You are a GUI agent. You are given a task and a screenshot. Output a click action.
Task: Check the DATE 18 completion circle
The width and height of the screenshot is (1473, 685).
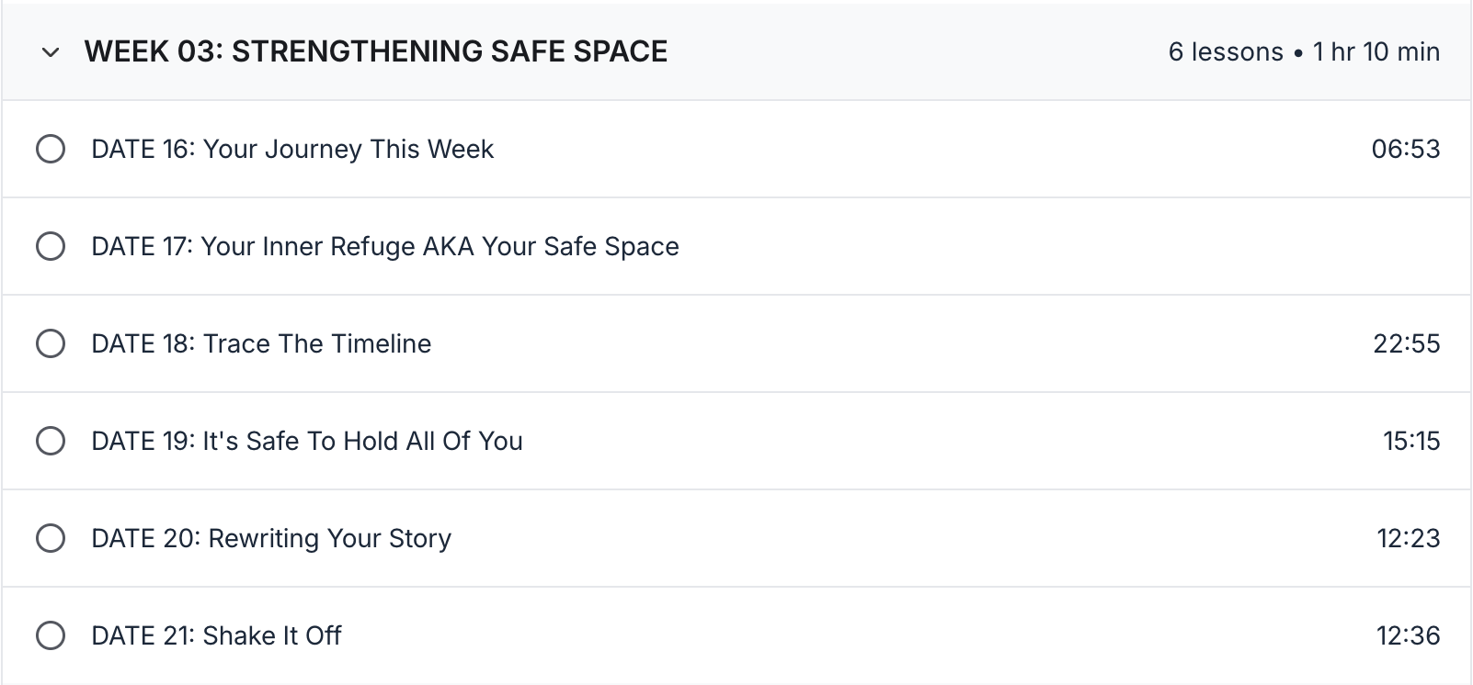pyautogui.click(x=51, y=343)
